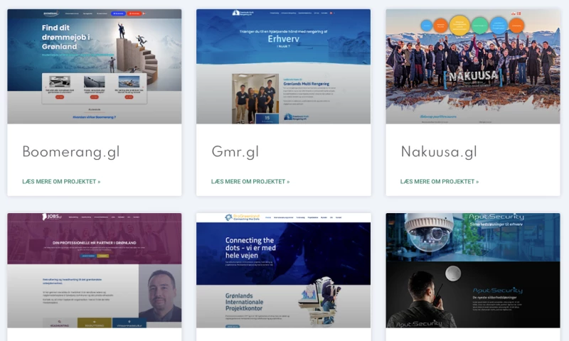
Task: Open the Jobs.gl HR partner thumbnail
Action: point(95,271)
